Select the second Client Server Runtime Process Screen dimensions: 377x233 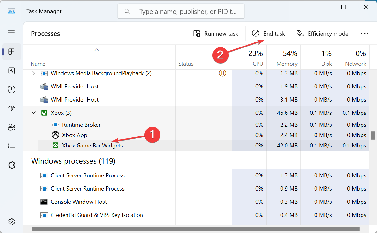(x=196, y=189)
